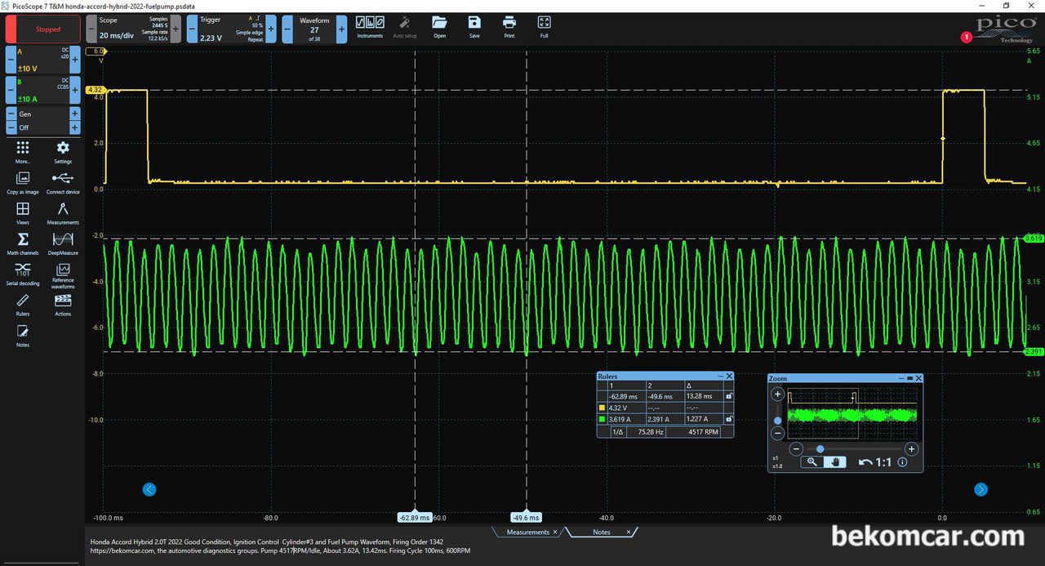
Task: Open Scope 20 ms/div timebase options
Action: point(133,29)
